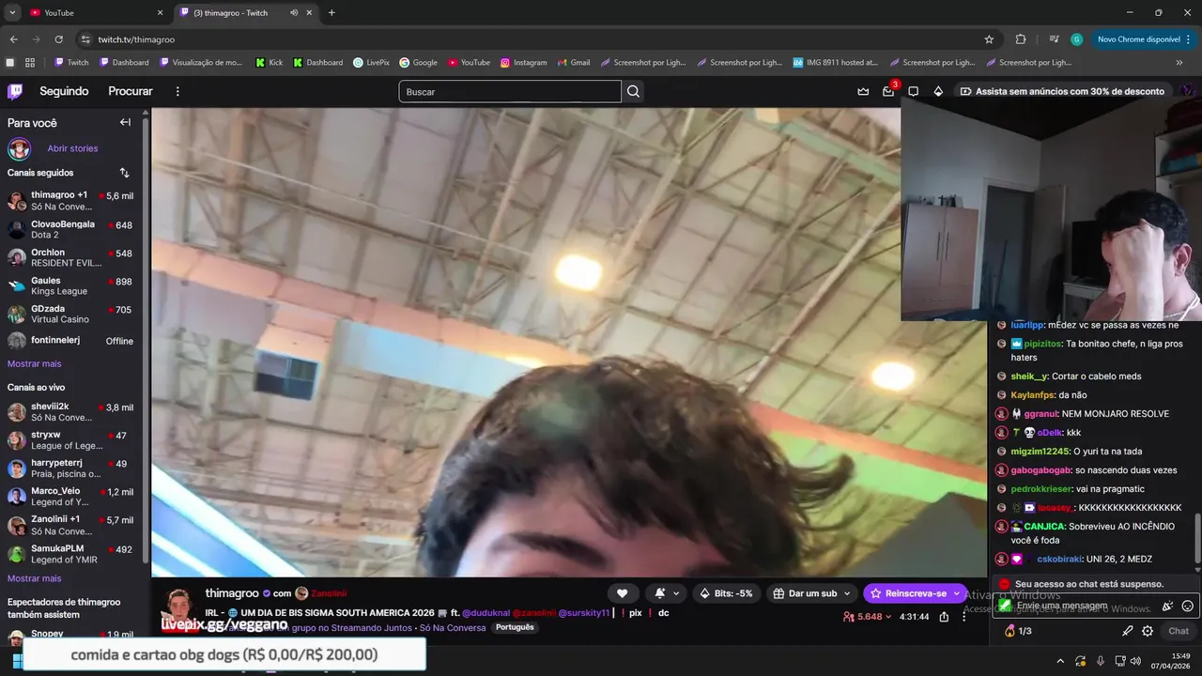
Task: Open the whispers speech bubble icon
Action: pyautogui.click(x=913, y=91)
